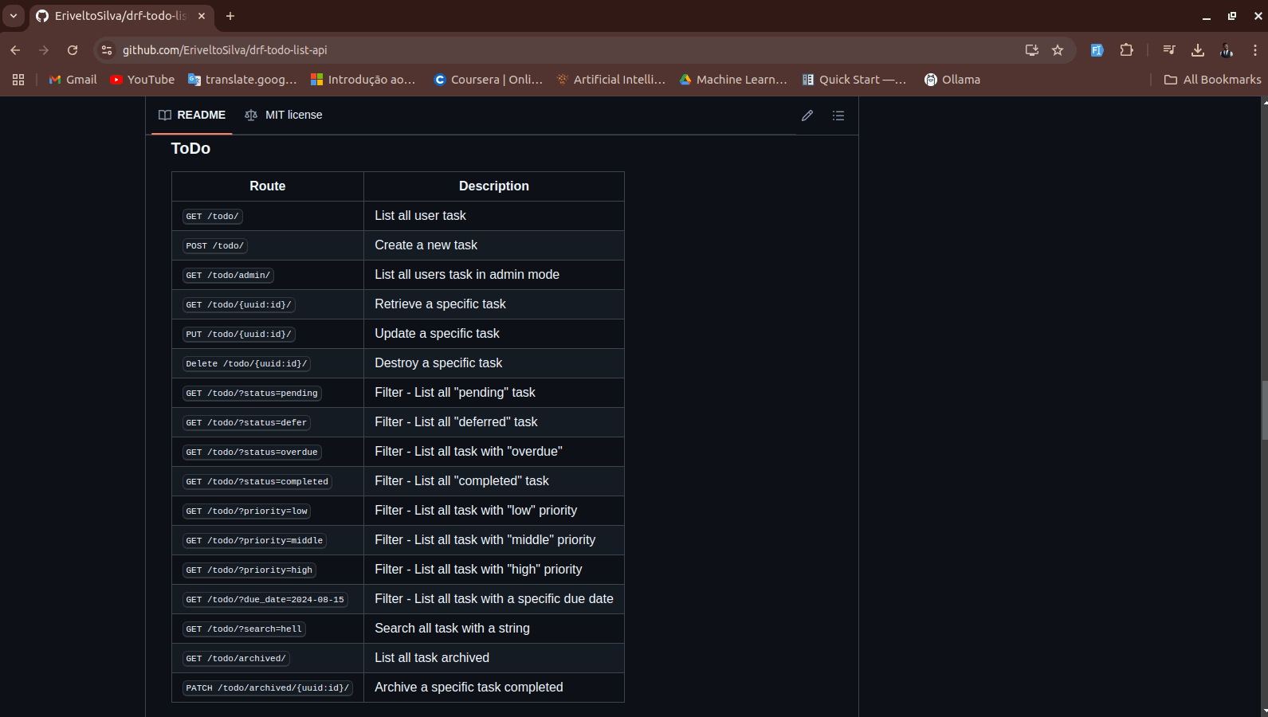
Task: Open the apps grid in bookmarks bar
Action: click(18, 80)
